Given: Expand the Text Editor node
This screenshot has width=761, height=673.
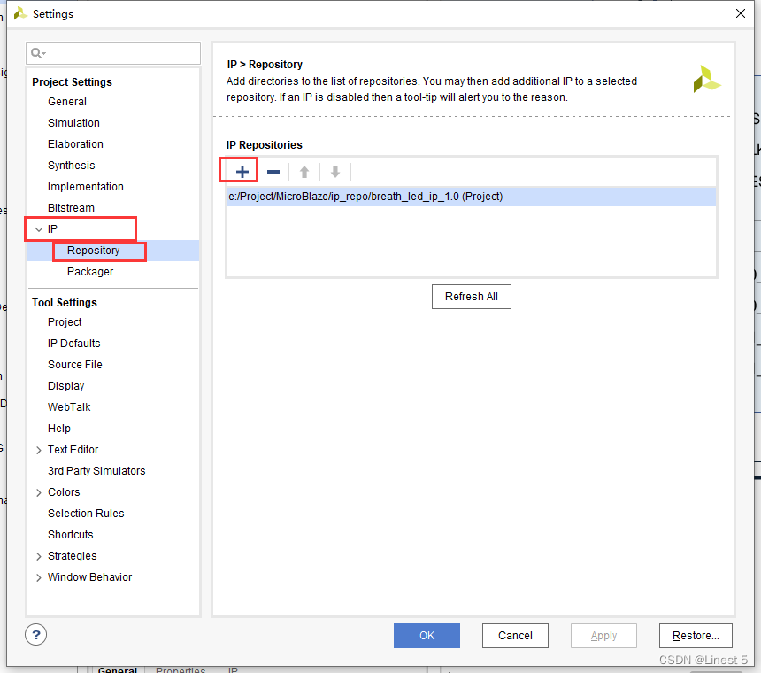Looking at the screenshot, I should click(x=39, y=450).
